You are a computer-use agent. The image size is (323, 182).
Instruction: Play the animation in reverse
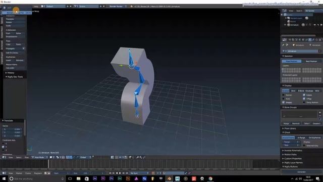pyautogui.click(x=117, y=173)
